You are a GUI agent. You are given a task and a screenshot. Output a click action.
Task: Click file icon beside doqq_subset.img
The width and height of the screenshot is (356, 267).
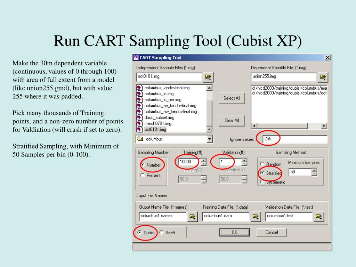coord(139,118)
